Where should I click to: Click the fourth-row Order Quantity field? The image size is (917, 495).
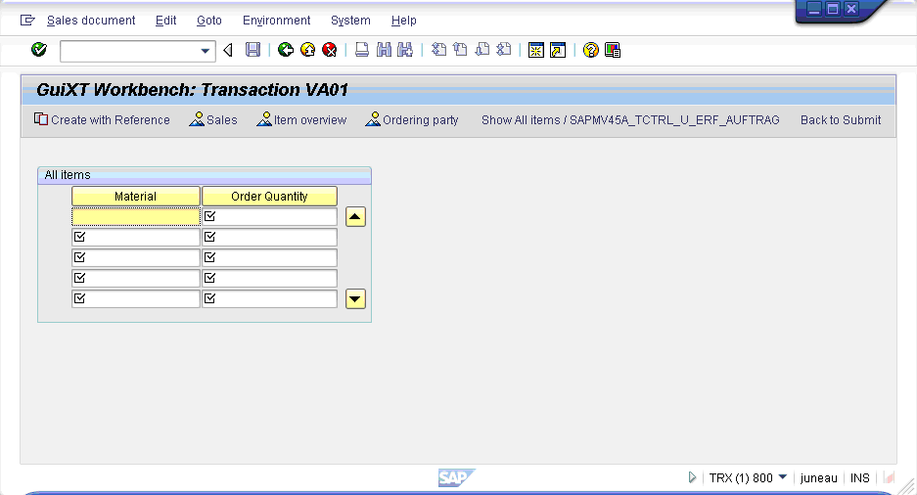(269, 278)
